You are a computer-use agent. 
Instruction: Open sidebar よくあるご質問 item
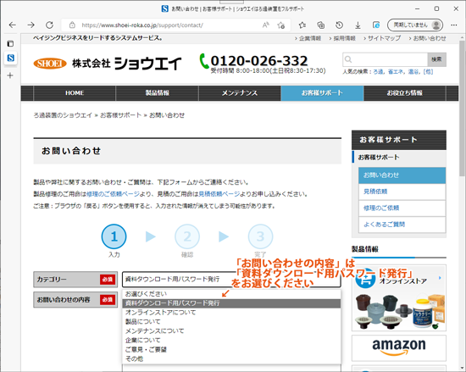point(402,225)
